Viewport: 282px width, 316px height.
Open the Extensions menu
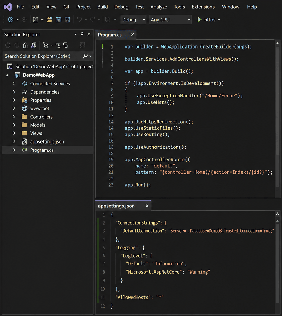[203, 7]
